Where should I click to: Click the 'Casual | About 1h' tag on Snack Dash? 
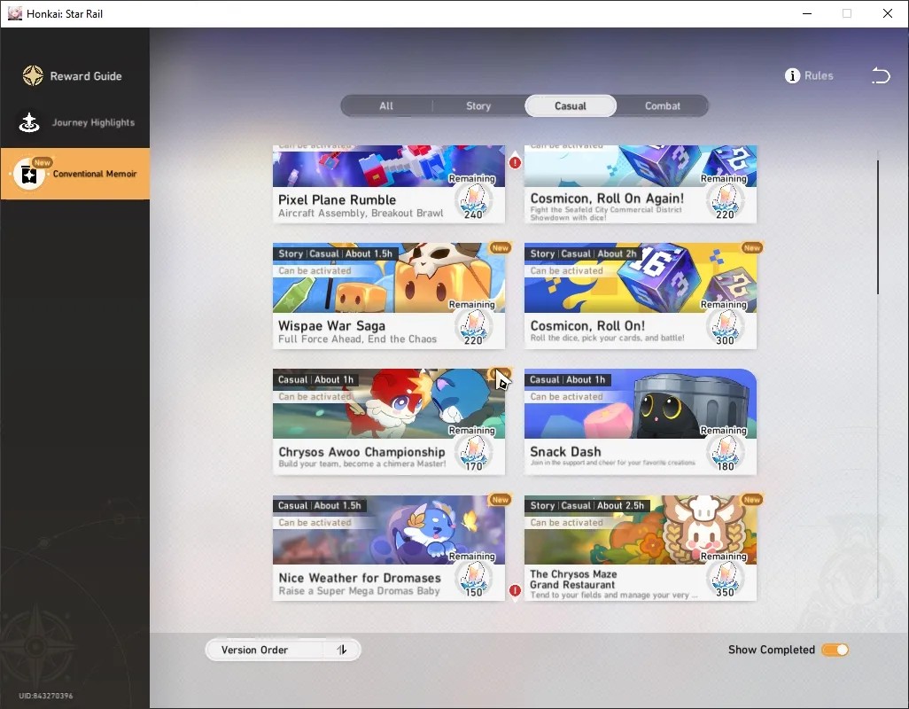567,379
